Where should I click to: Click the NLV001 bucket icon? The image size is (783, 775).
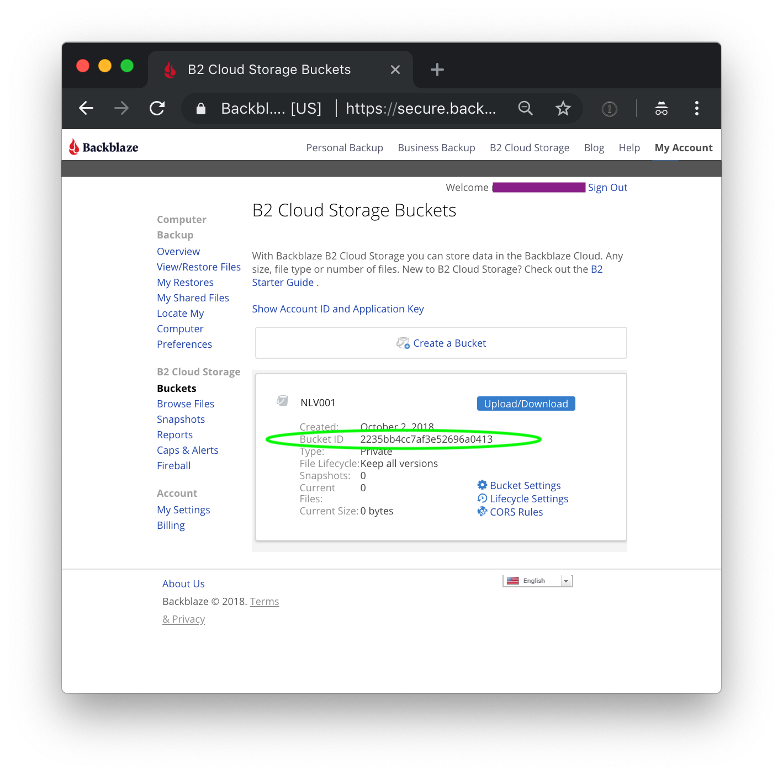[282, 401]
